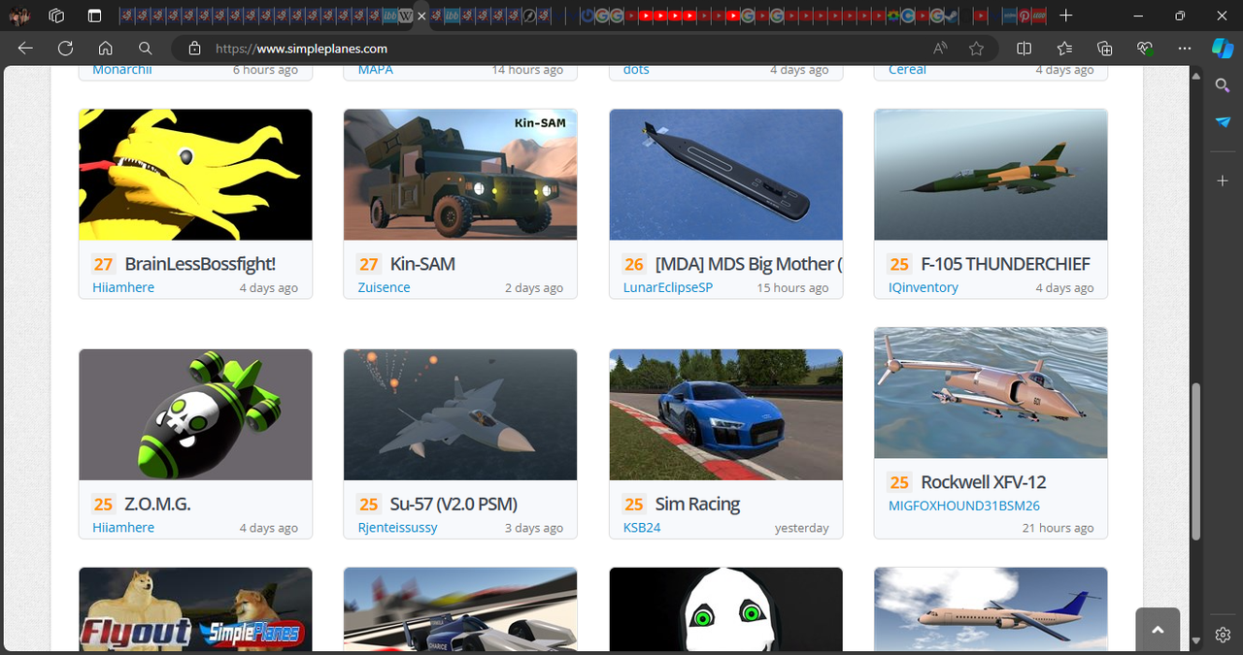Open the Z.O.M.G. title link
The image size is (1243, 655).
click(x=157, y=504)
